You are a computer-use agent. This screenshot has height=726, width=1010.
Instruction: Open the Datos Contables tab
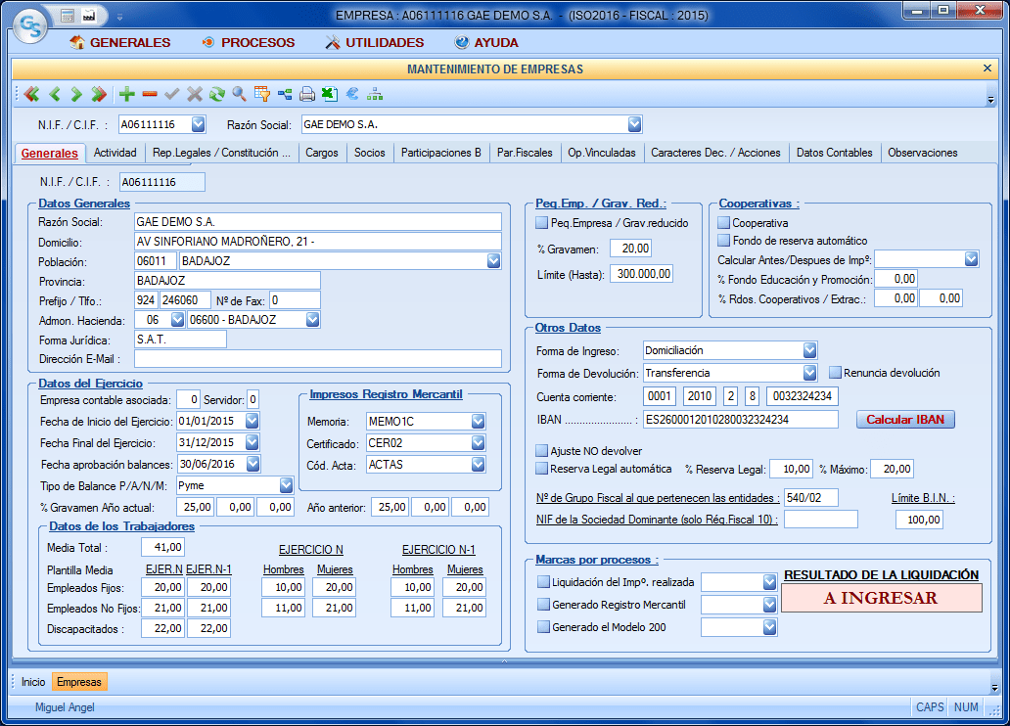[834, 153]
